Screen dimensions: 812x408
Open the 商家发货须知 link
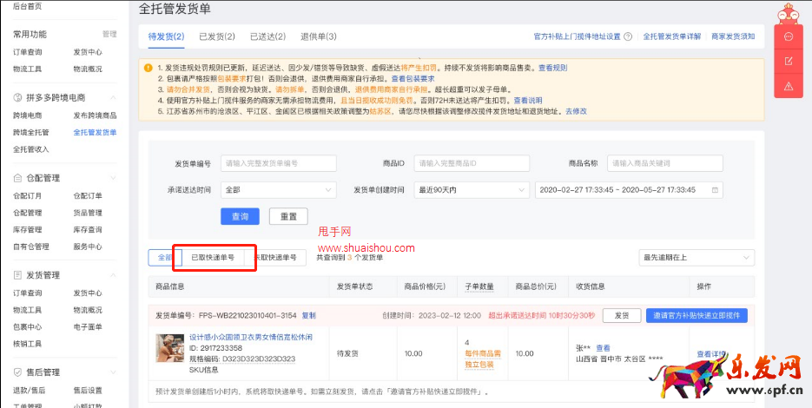click(x=733, y=36)
